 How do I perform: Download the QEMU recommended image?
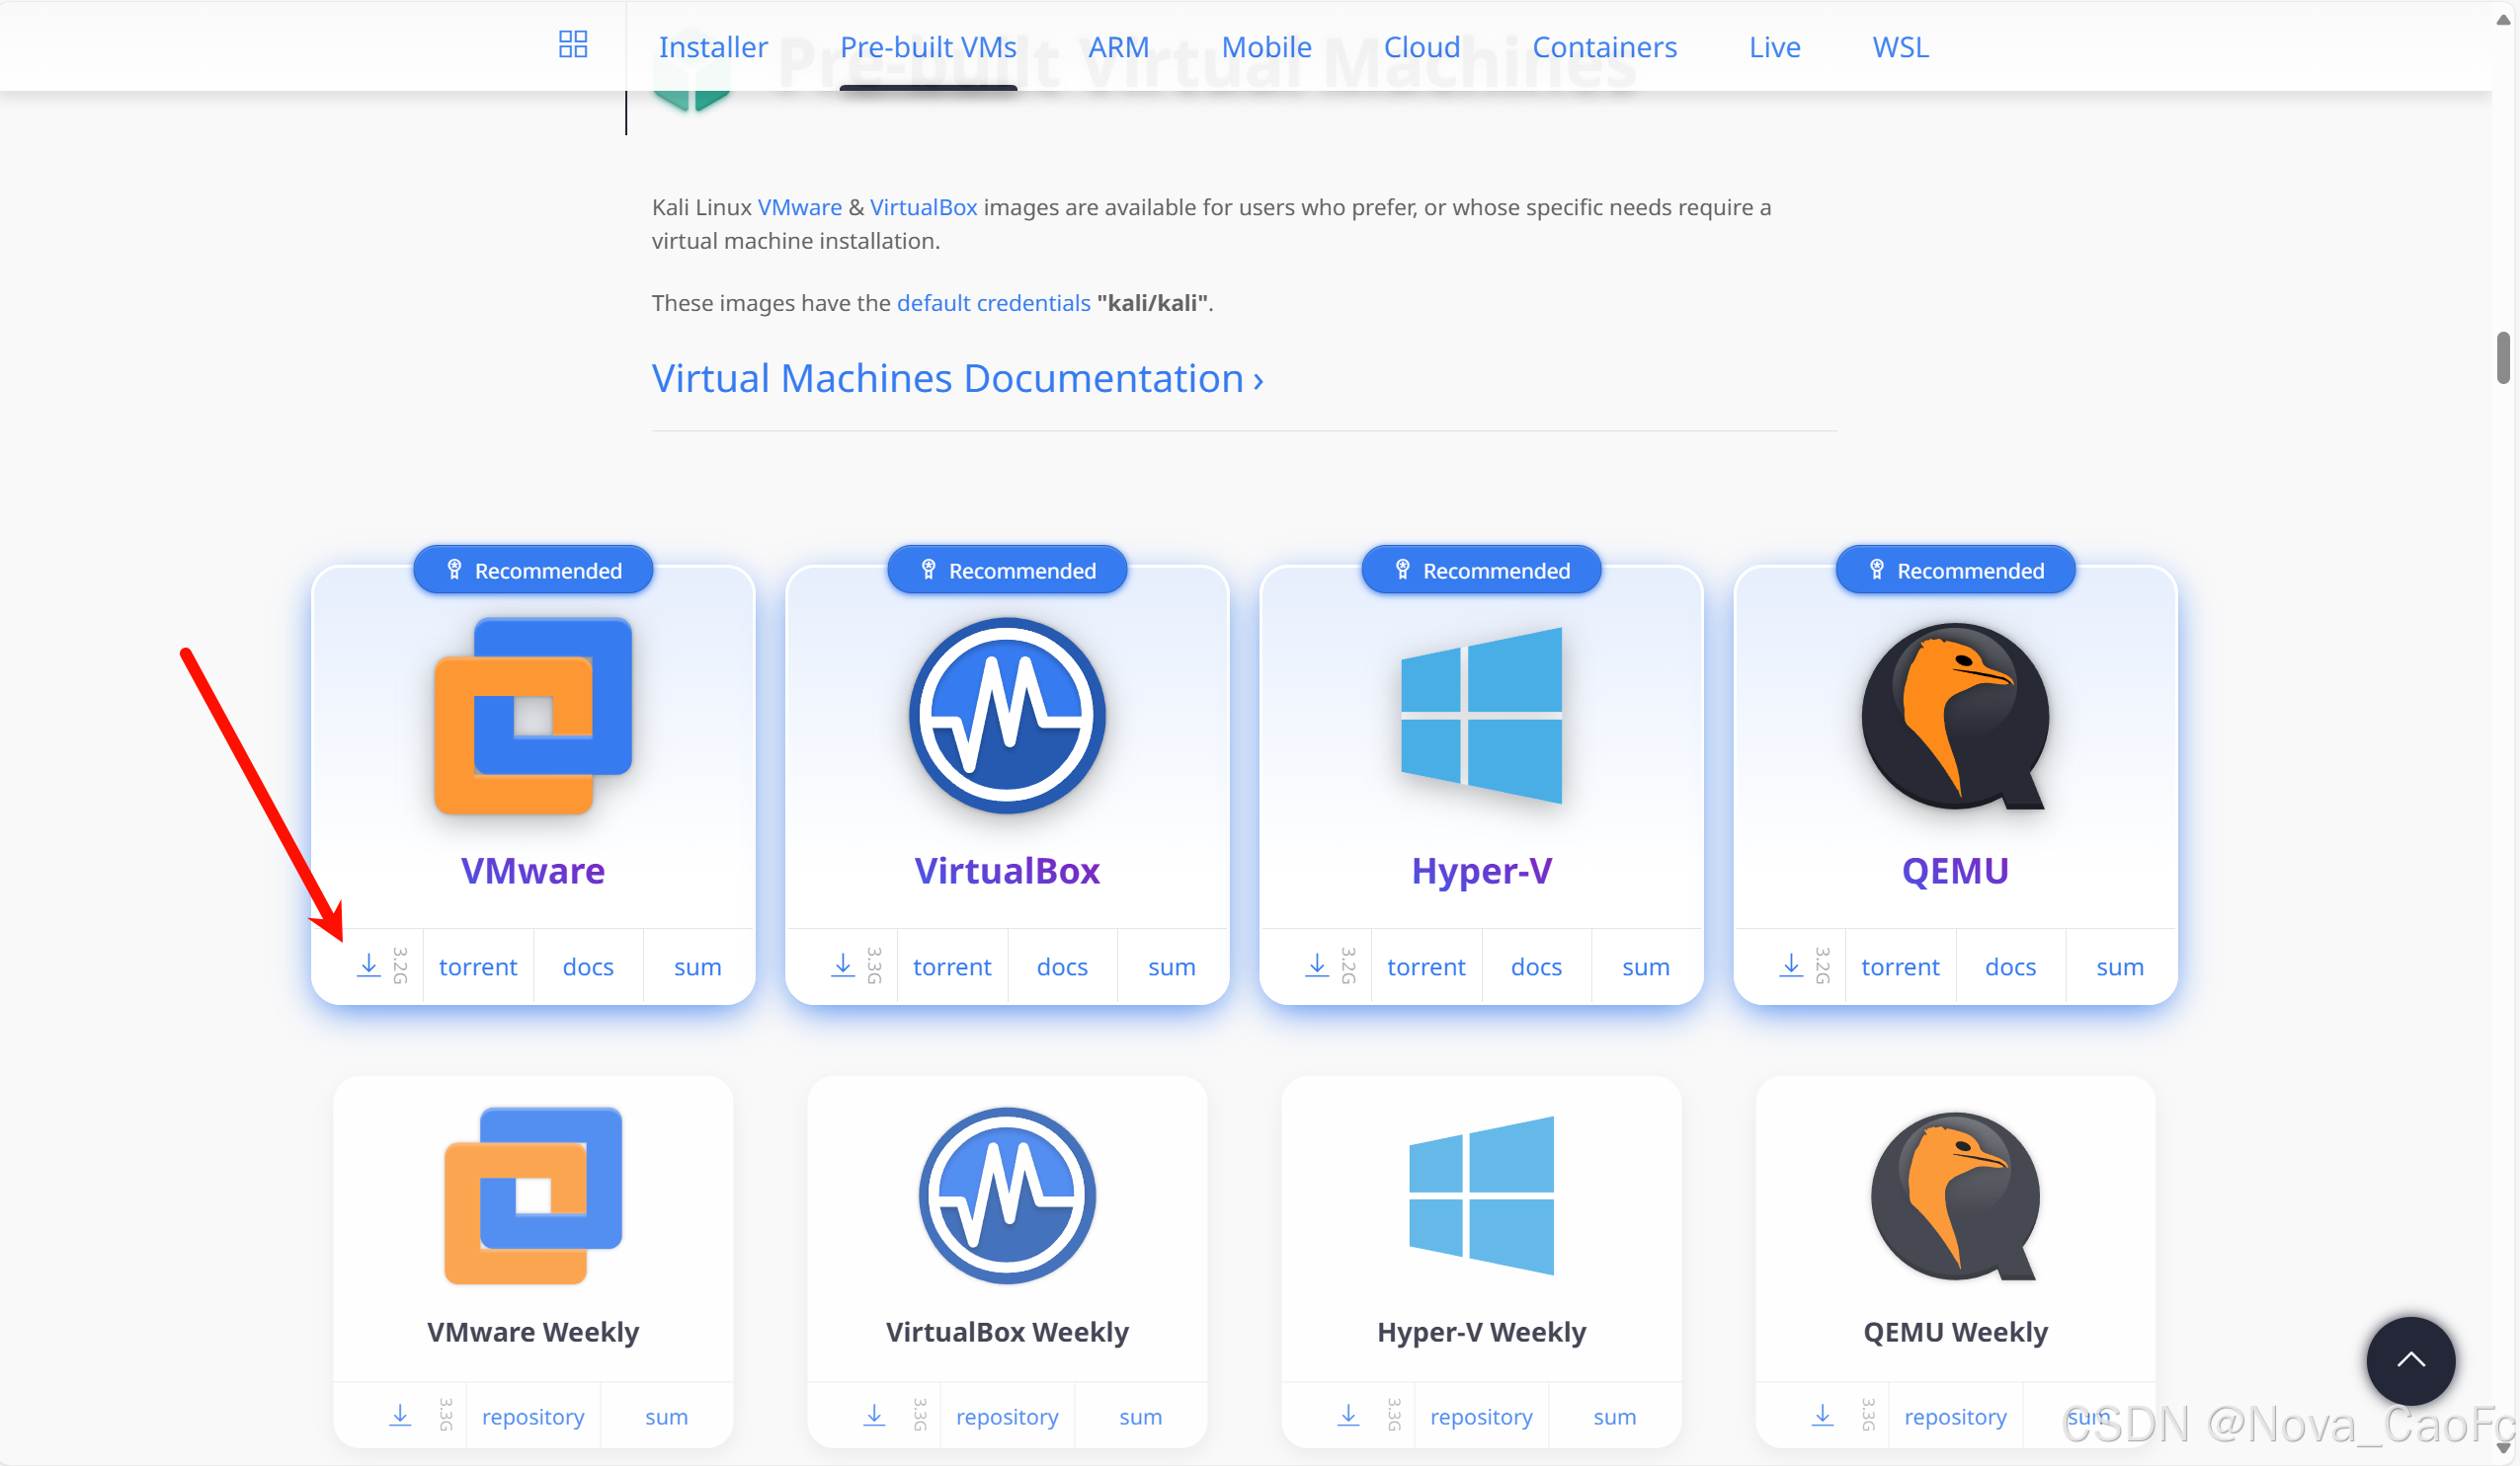click(x=1791, y=964)
